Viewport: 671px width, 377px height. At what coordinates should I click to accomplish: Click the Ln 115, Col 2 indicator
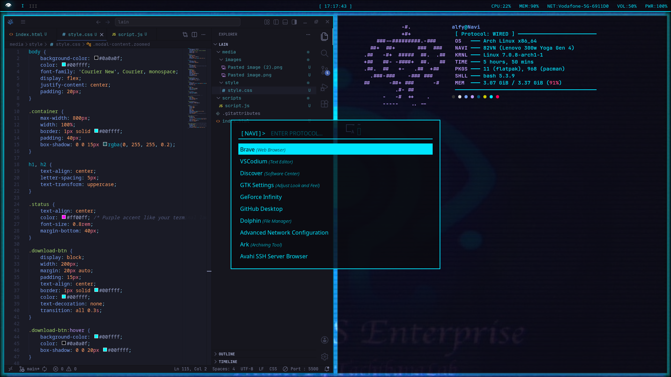[x=190, y=369]
